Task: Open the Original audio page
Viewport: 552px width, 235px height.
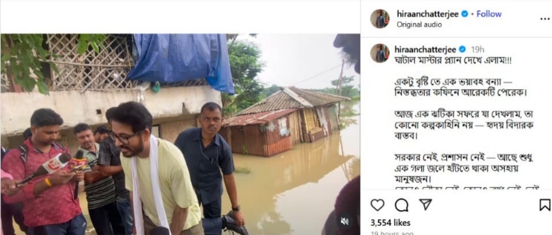Action: pos(419,25)
